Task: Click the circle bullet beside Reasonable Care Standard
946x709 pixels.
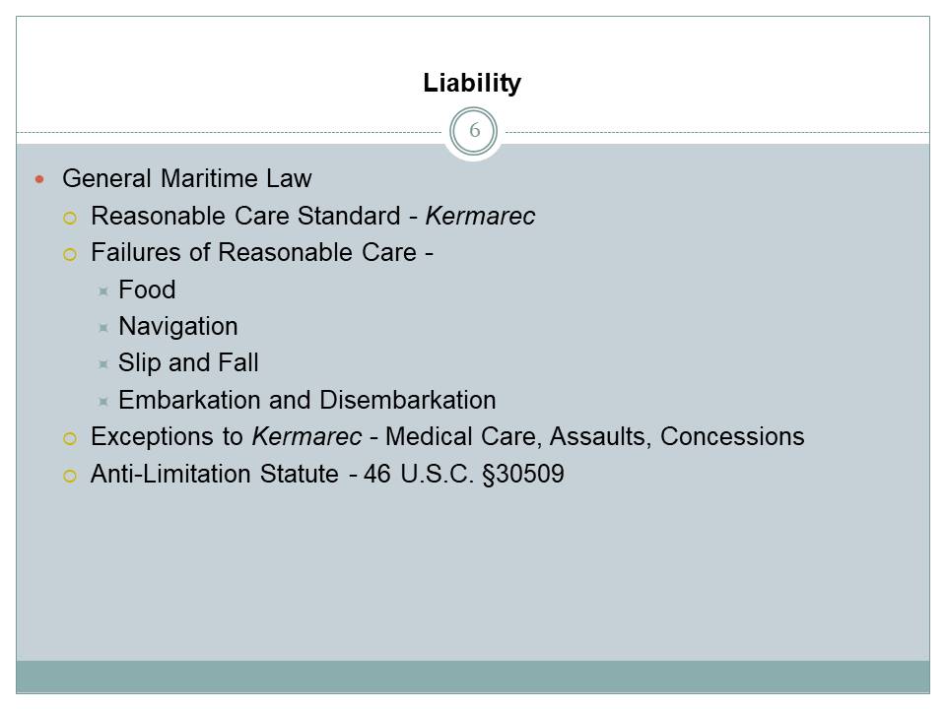Action: 69,217
